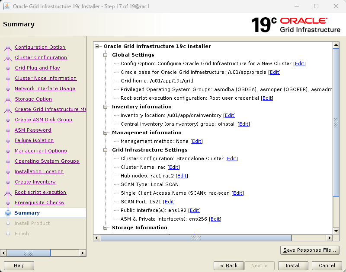
Task: Collapse the Management information section
Action: [x=105, y=133]
